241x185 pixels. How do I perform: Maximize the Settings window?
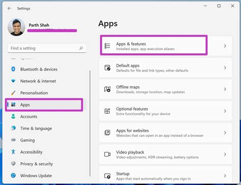tap(219, 6)
